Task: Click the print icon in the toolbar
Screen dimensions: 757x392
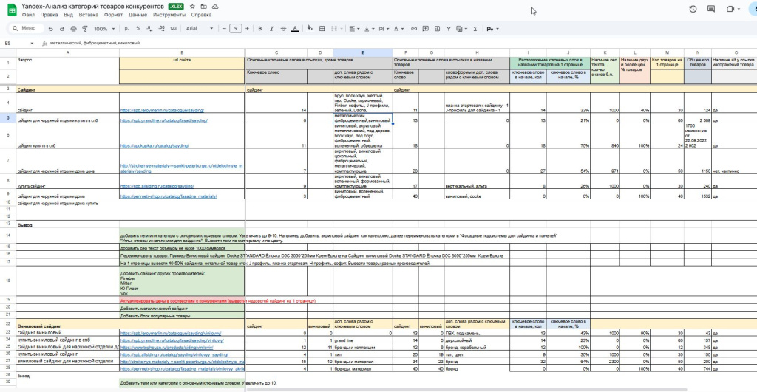Action: tap(72, 29)
